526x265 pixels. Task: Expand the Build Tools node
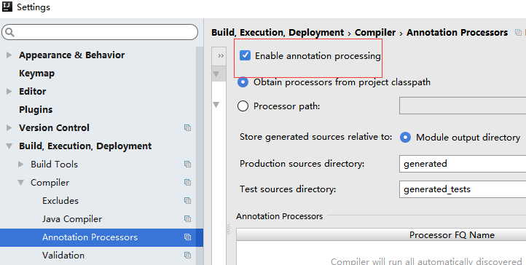click(21, 164)
